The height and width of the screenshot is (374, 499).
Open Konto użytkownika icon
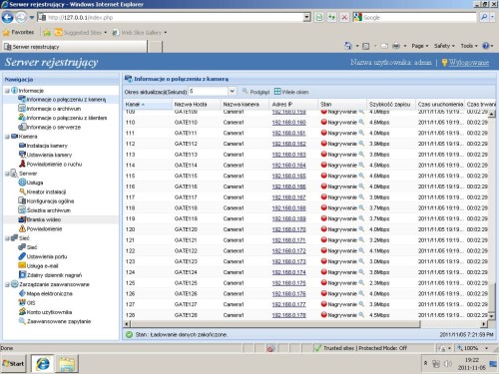(x=22, y=312)
